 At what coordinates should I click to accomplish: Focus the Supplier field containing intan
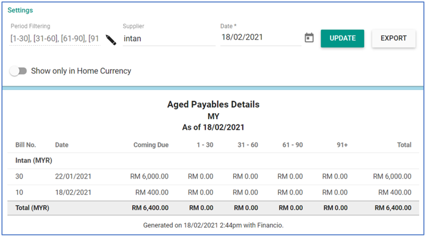(169, 39)
